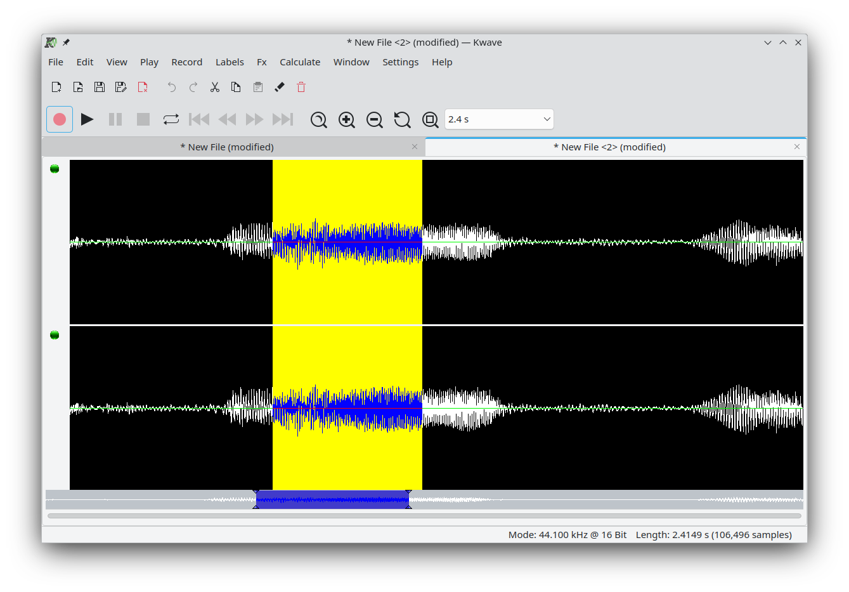Open the Fx menu
849x592 pixels.
coord(261,62)
